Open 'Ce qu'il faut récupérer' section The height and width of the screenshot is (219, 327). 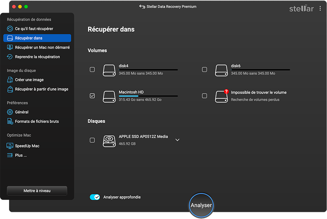pos(37,29)
